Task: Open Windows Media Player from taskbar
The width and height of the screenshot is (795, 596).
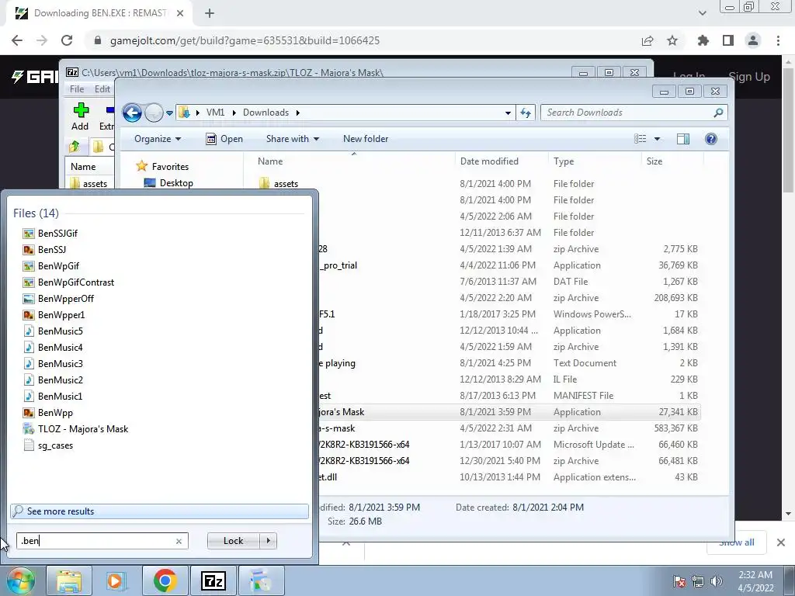Action: tap(116, 580)
